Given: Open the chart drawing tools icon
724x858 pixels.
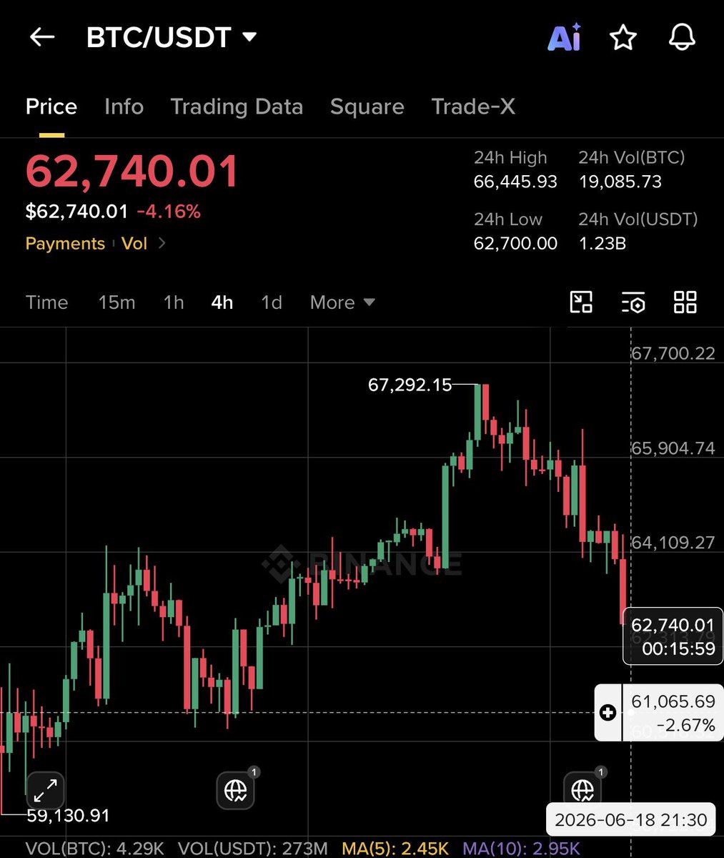Looking at the screenshot, I should pos(581,302).
